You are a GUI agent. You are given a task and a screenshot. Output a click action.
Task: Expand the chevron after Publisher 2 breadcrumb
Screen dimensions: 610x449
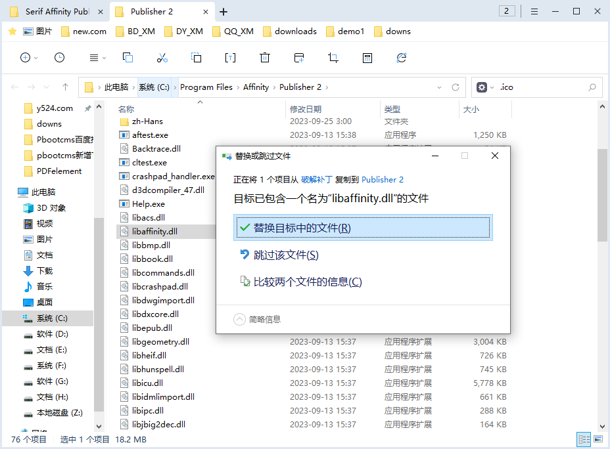327,87
